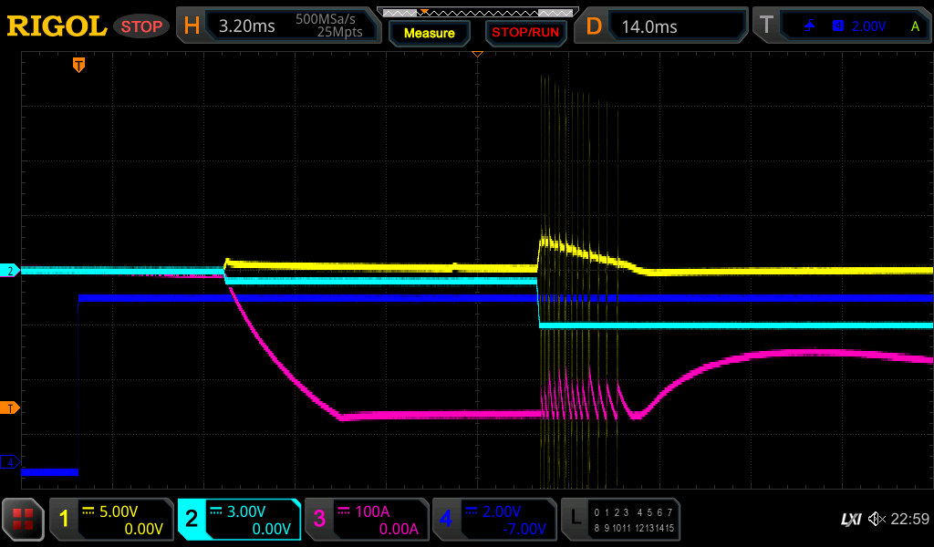Open trigger settings showing 2.00V
Image resolution: width=934 pixels, height=547 pixels.
843,26
